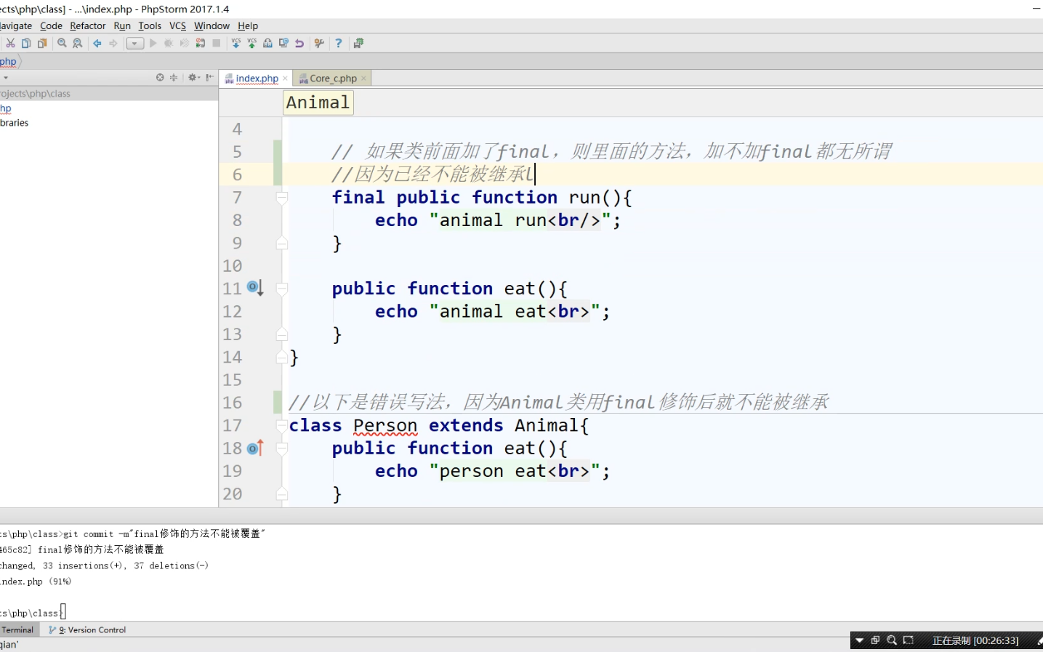
Task: Click the green chip toolbar icon
Action: pos(358,44)
